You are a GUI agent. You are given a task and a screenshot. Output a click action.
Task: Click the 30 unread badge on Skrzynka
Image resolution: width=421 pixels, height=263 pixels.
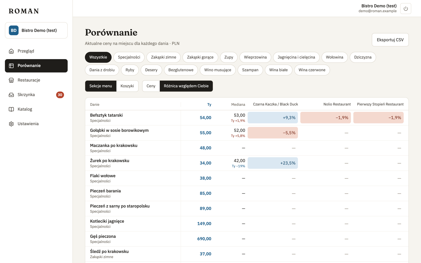click(60, 95)
